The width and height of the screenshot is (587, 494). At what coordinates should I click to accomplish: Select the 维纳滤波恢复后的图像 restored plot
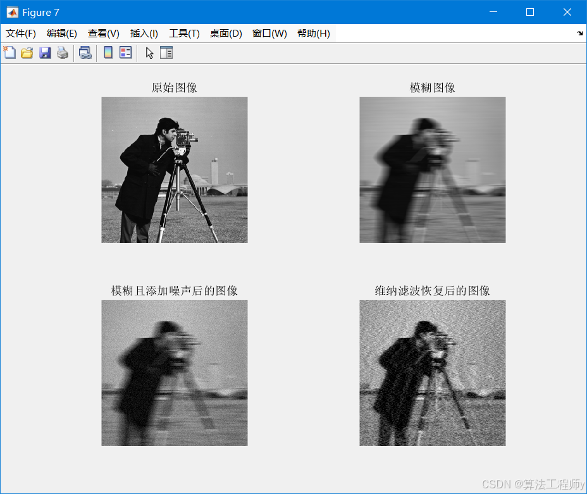pos(433,373)
